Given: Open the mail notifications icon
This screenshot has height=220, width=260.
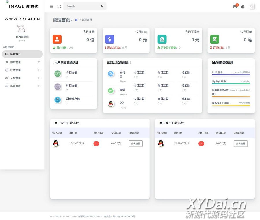Looking at the screenshot, I should [x=235, y=7].
